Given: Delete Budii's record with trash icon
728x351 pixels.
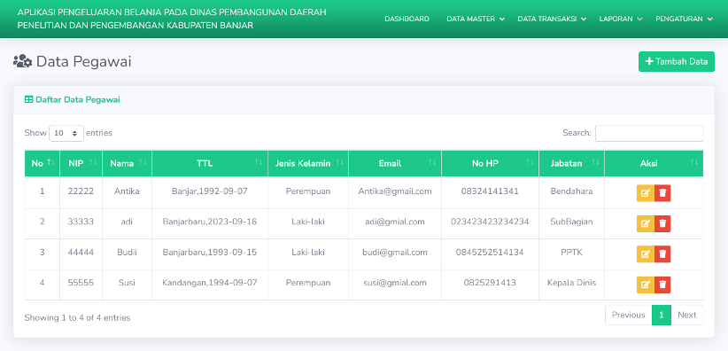Looking at the screenshot, I should click(x=662, y=253).
